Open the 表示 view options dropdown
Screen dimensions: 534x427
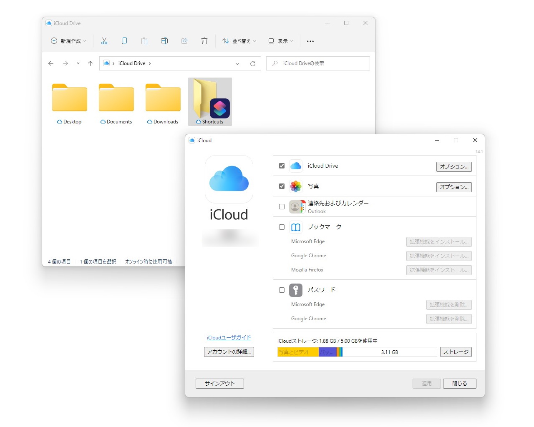click(x=280, y=41)
